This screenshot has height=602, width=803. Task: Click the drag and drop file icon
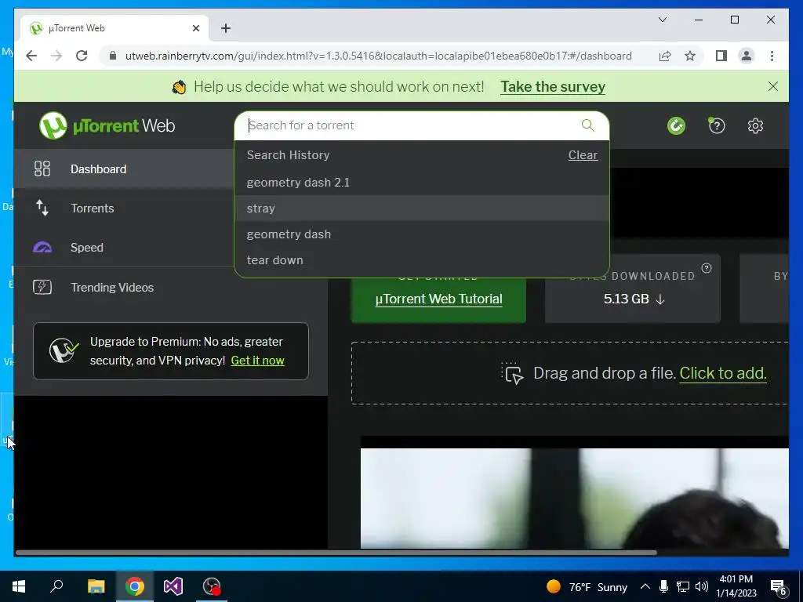[x=512, y=373]
